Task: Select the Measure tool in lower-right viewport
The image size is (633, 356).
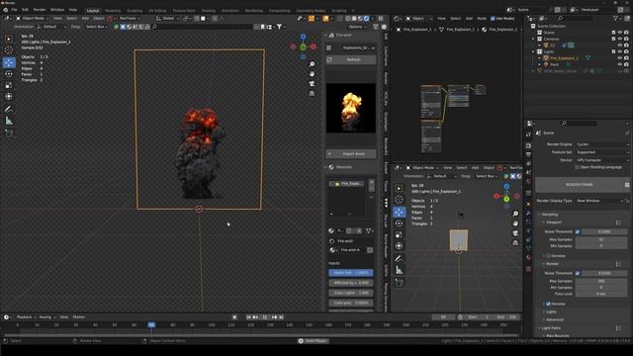Action: pyautogui.click(x=399, y=270)
